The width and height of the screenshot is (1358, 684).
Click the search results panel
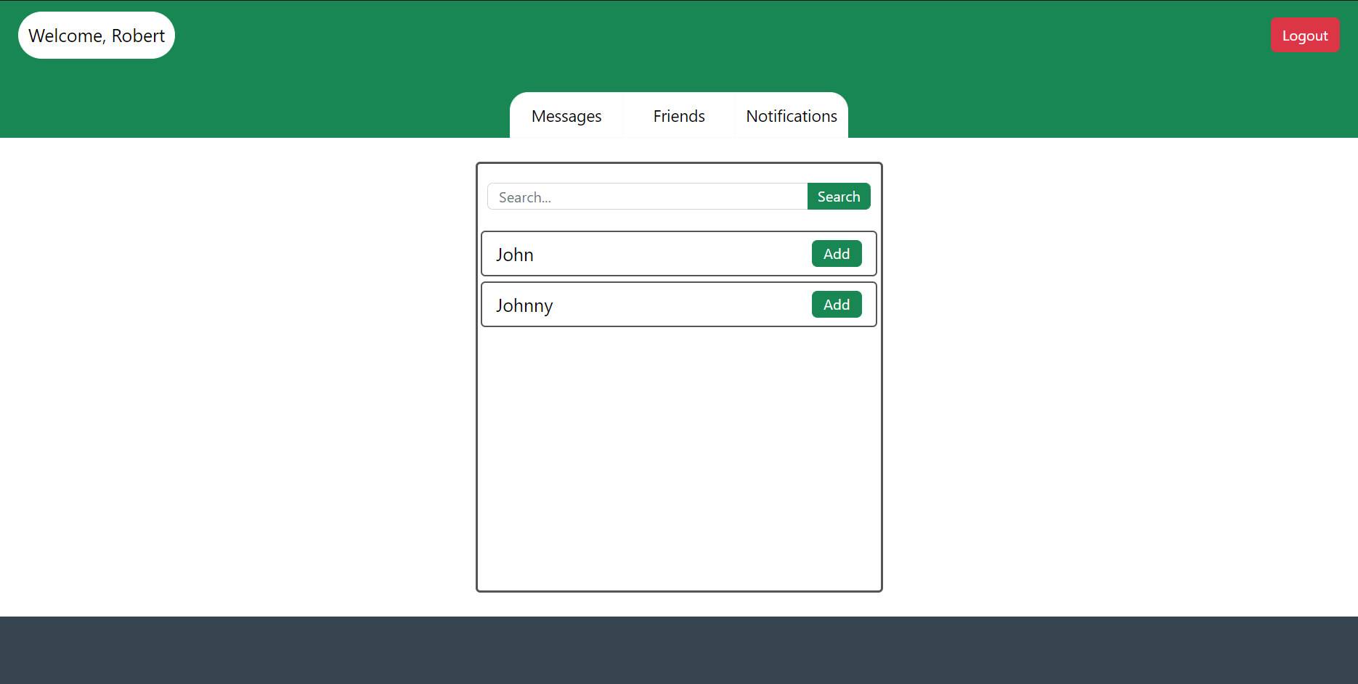click(679, 450)
